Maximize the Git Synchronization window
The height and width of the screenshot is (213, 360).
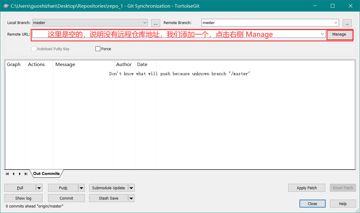[x=333, y=6]
